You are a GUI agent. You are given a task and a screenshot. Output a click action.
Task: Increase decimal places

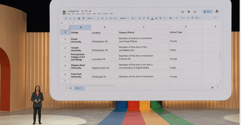110,18
